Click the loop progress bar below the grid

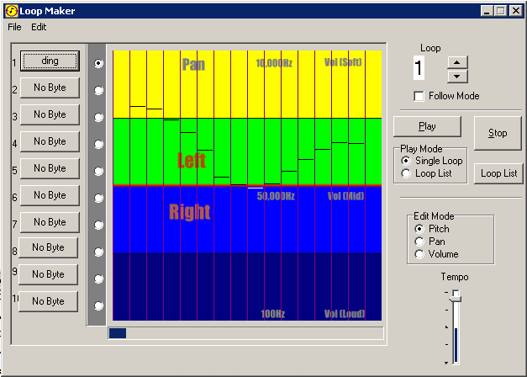pos(245,333)
